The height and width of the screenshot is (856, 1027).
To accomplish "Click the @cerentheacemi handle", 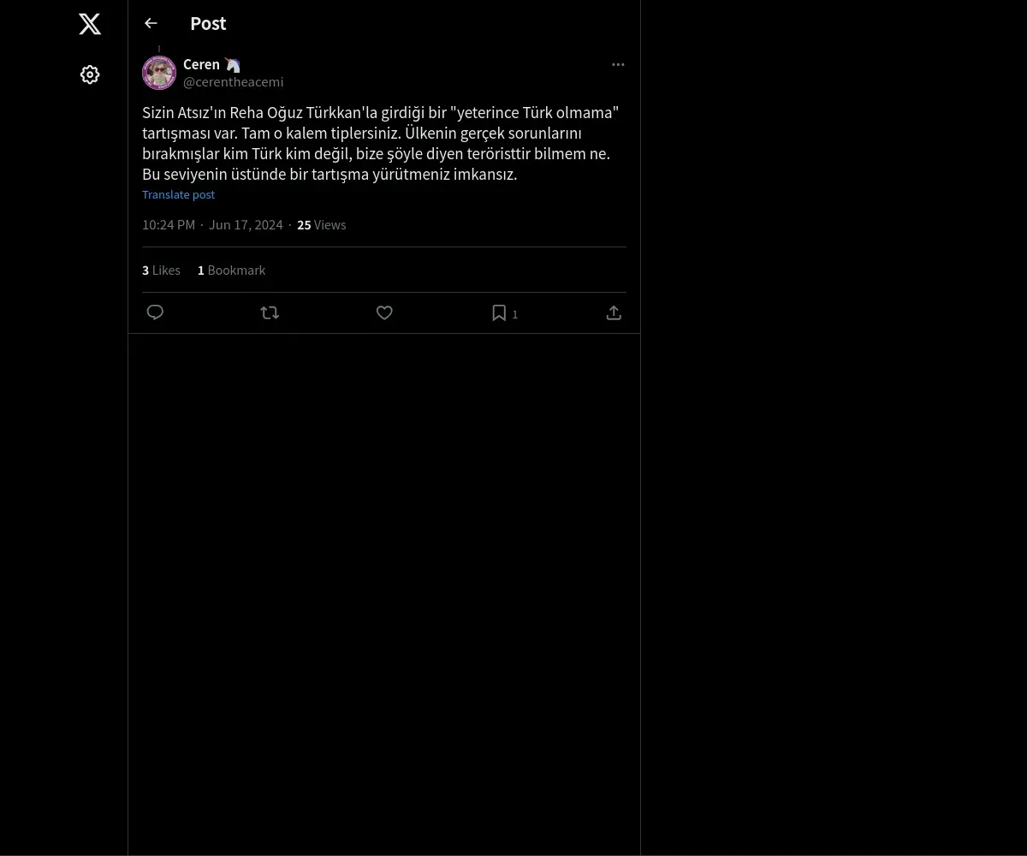I will (x=233, y=82).
